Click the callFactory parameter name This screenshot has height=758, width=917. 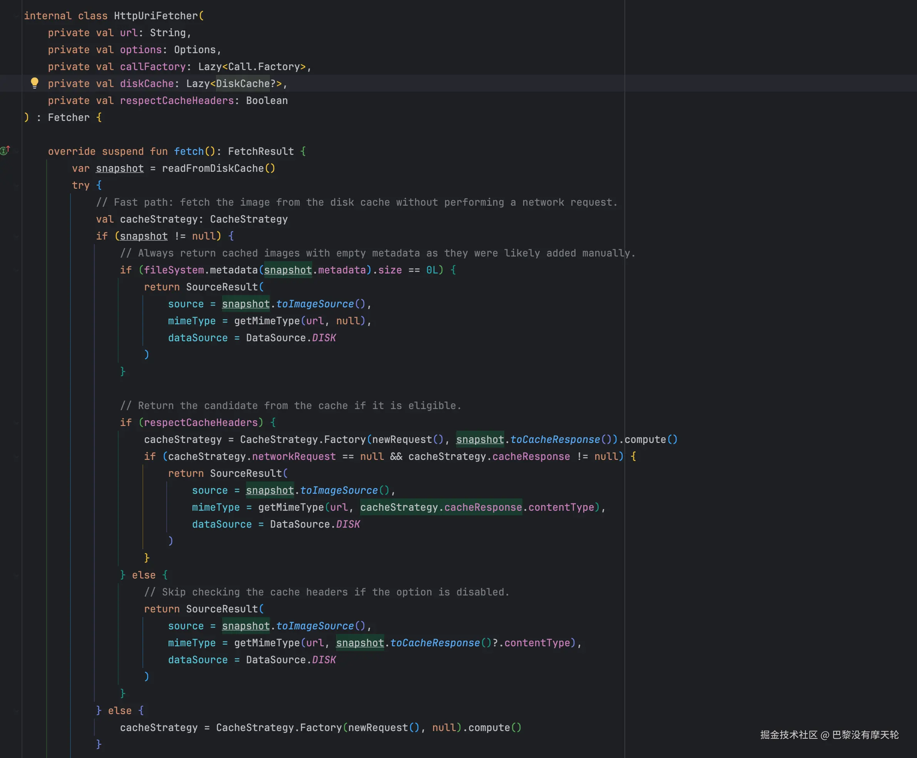153,67
